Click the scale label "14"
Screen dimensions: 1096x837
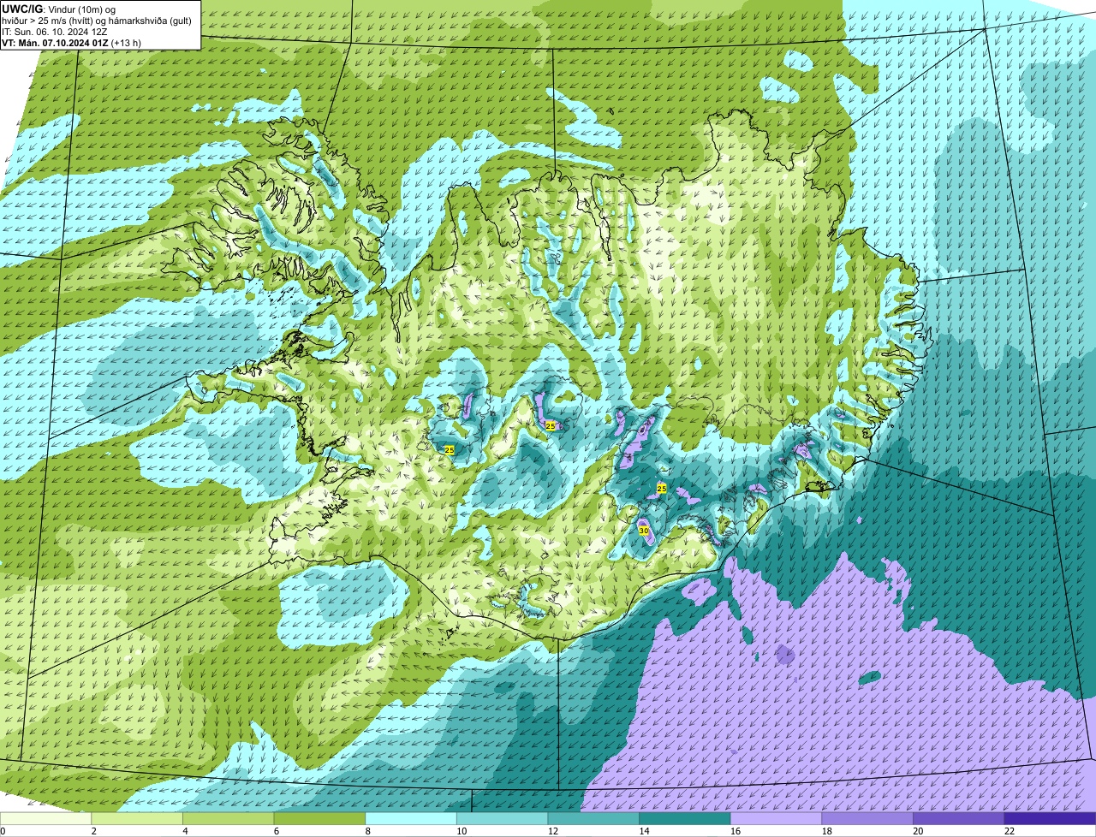pyautogui.click(x=644, y=831)
